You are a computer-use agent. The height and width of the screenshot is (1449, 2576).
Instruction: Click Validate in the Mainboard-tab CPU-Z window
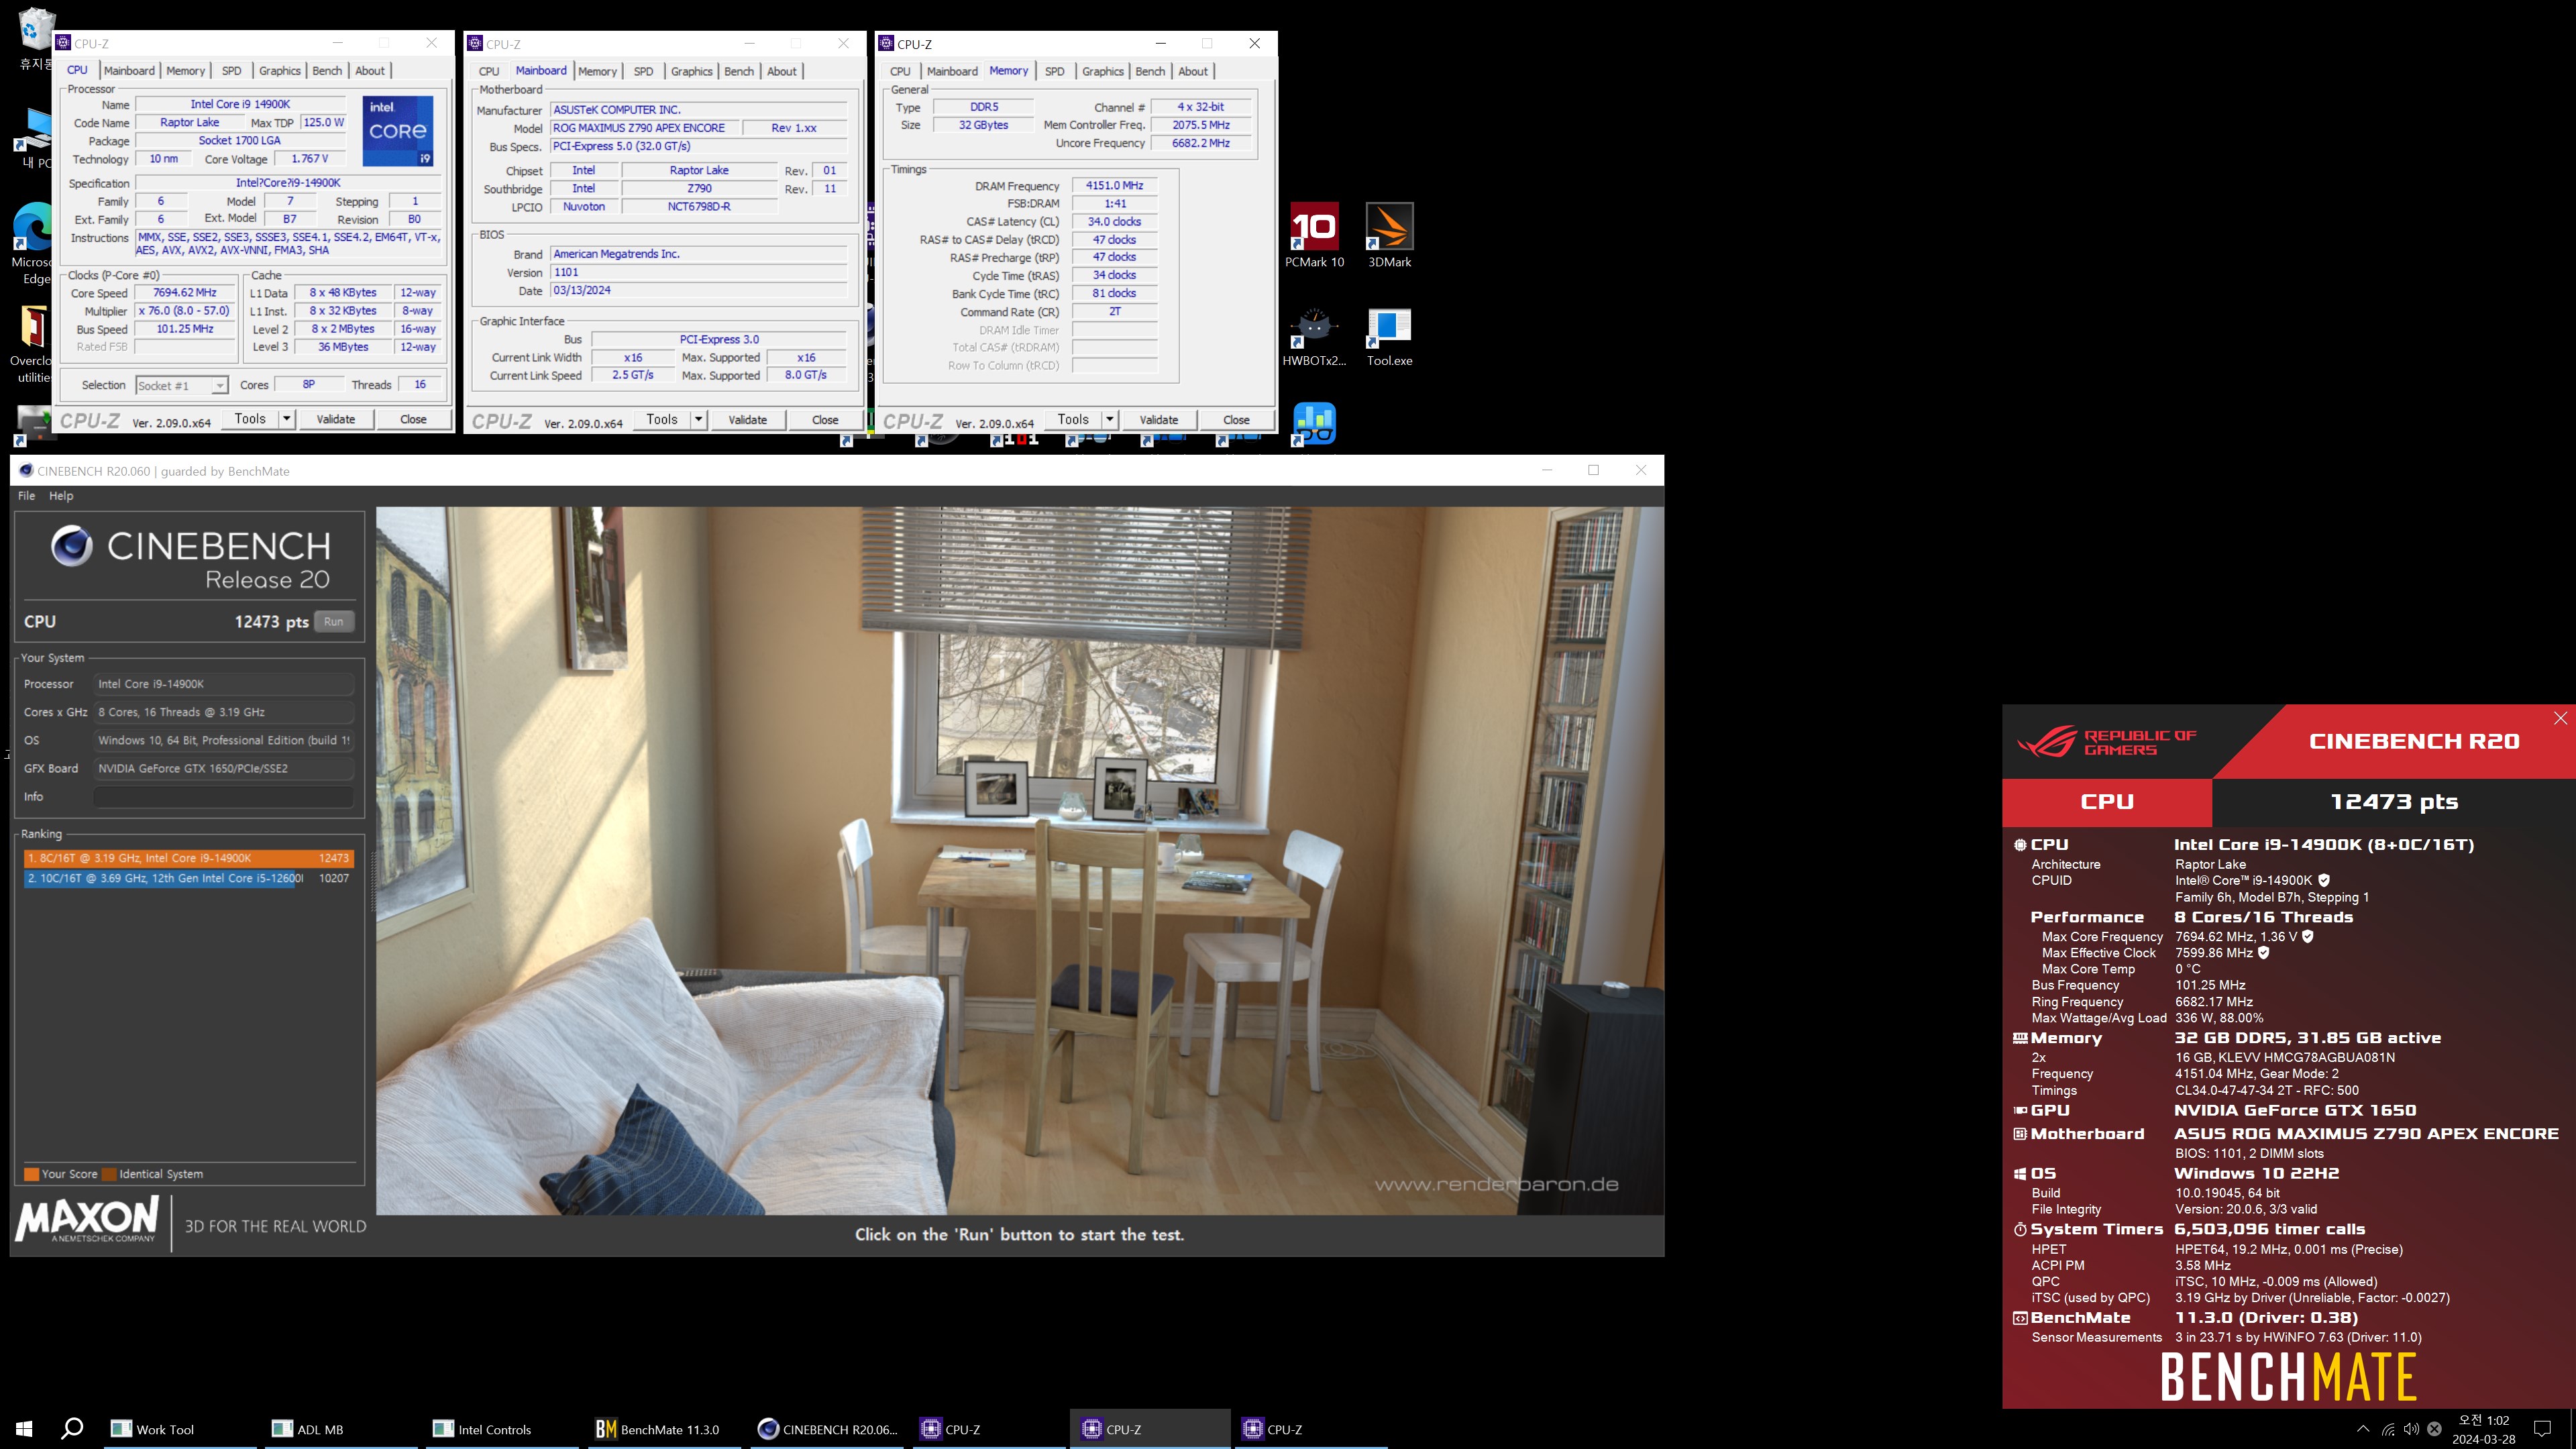click(x=748, y=419)
